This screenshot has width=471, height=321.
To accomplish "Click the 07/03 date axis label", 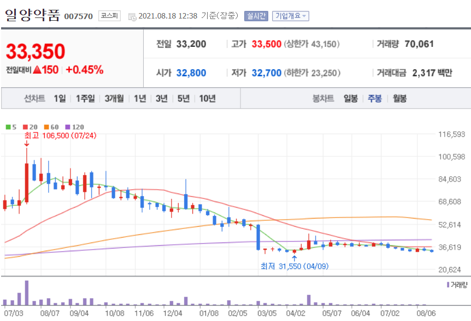I will pyautogui.click(x=14, y=313).
